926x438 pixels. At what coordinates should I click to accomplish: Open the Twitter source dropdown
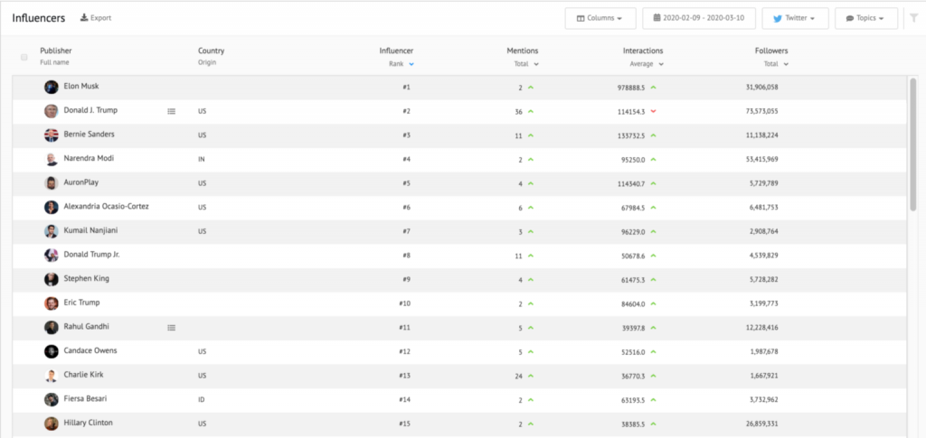(795, 18)
